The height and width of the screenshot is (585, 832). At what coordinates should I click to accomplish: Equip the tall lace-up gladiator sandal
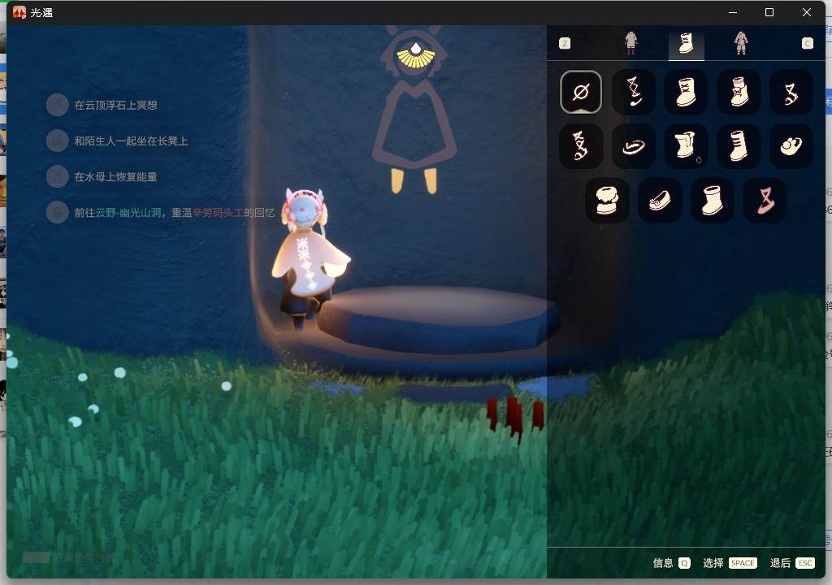click(x=581, y=146)
